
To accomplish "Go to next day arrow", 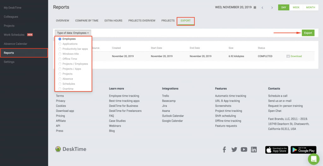I will pyautogui.click(x=272, y=8).
